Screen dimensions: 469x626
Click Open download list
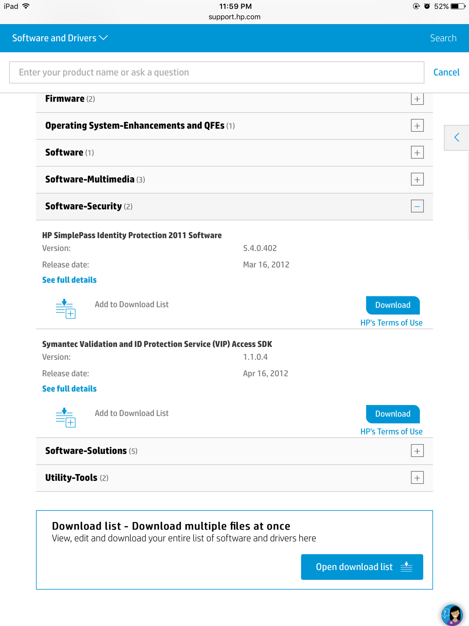point(354,567)
